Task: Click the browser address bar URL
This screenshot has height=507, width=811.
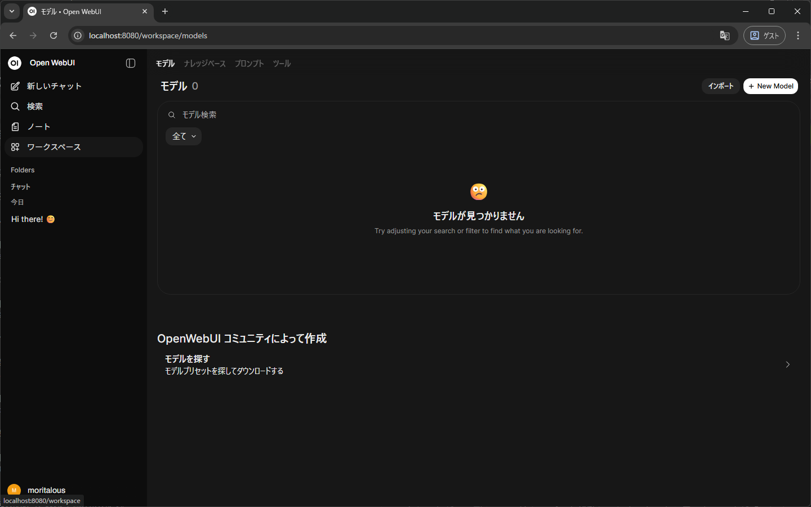Action: coord(148,35)
